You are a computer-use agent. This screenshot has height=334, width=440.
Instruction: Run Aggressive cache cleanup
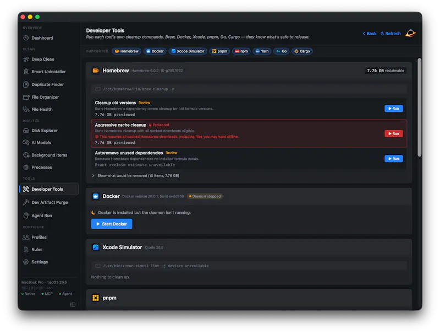tap(393, 133)
